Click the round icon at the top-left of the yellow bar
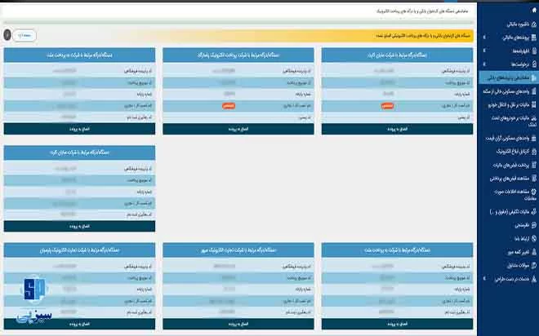 [x=7, y=35]
